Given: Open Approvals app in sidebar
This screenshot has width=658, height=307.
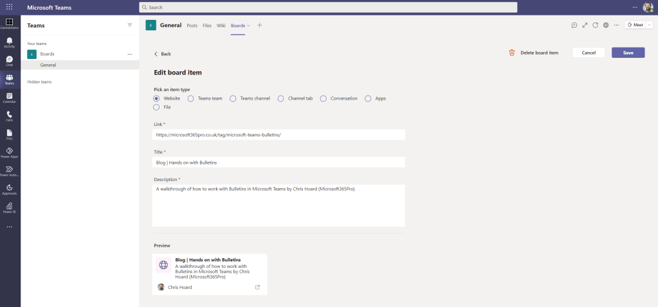Looking at the screenshot, I should coord(9,189).
